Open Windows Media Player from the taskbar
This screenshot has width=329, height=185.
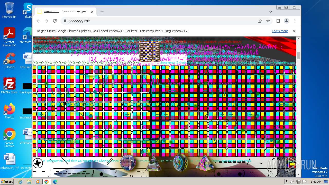pos(38,182)
